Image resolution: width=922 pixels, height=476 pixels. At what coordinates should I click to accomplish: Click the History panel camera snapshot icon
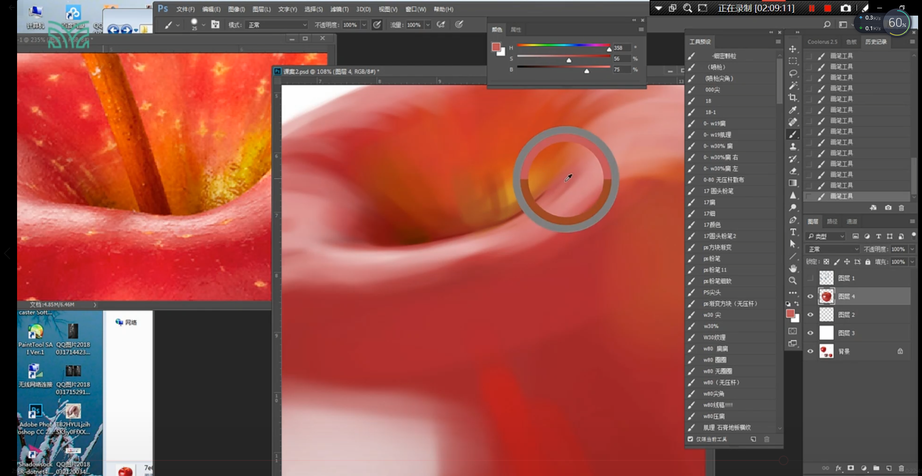888,208
